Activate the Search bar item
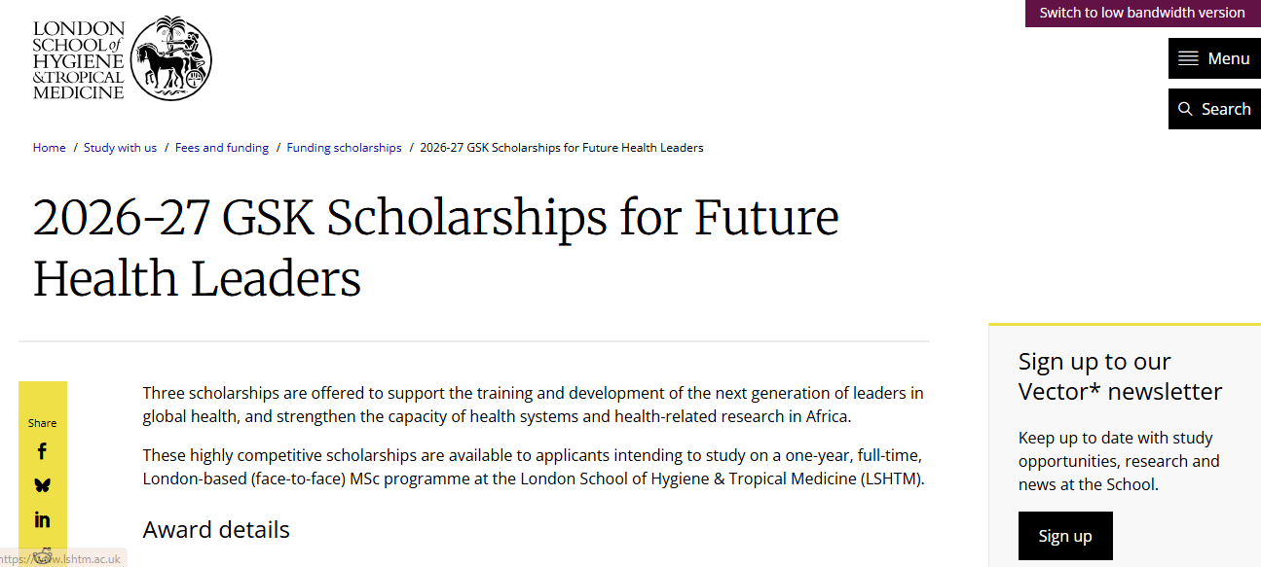 coord(1214,108)
